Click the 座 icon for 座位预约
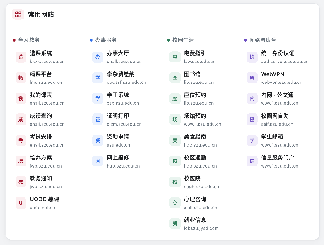324x245 pixels. [175, 98]
